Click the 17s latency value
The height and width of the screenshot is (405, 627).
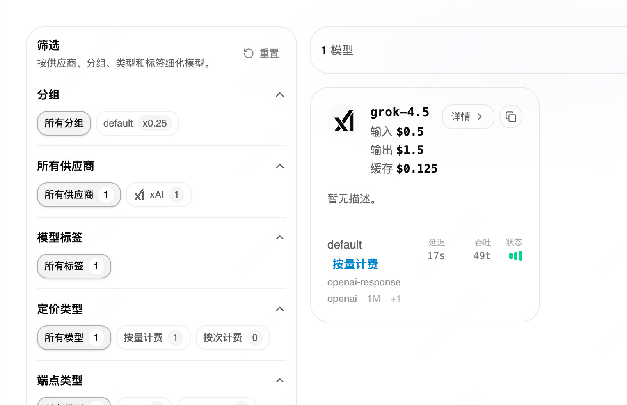[x=436, y=256]
